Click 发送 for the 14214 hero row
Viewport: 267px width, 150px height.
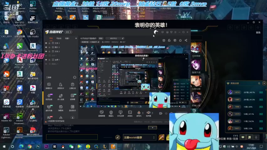tap(261, 92)
